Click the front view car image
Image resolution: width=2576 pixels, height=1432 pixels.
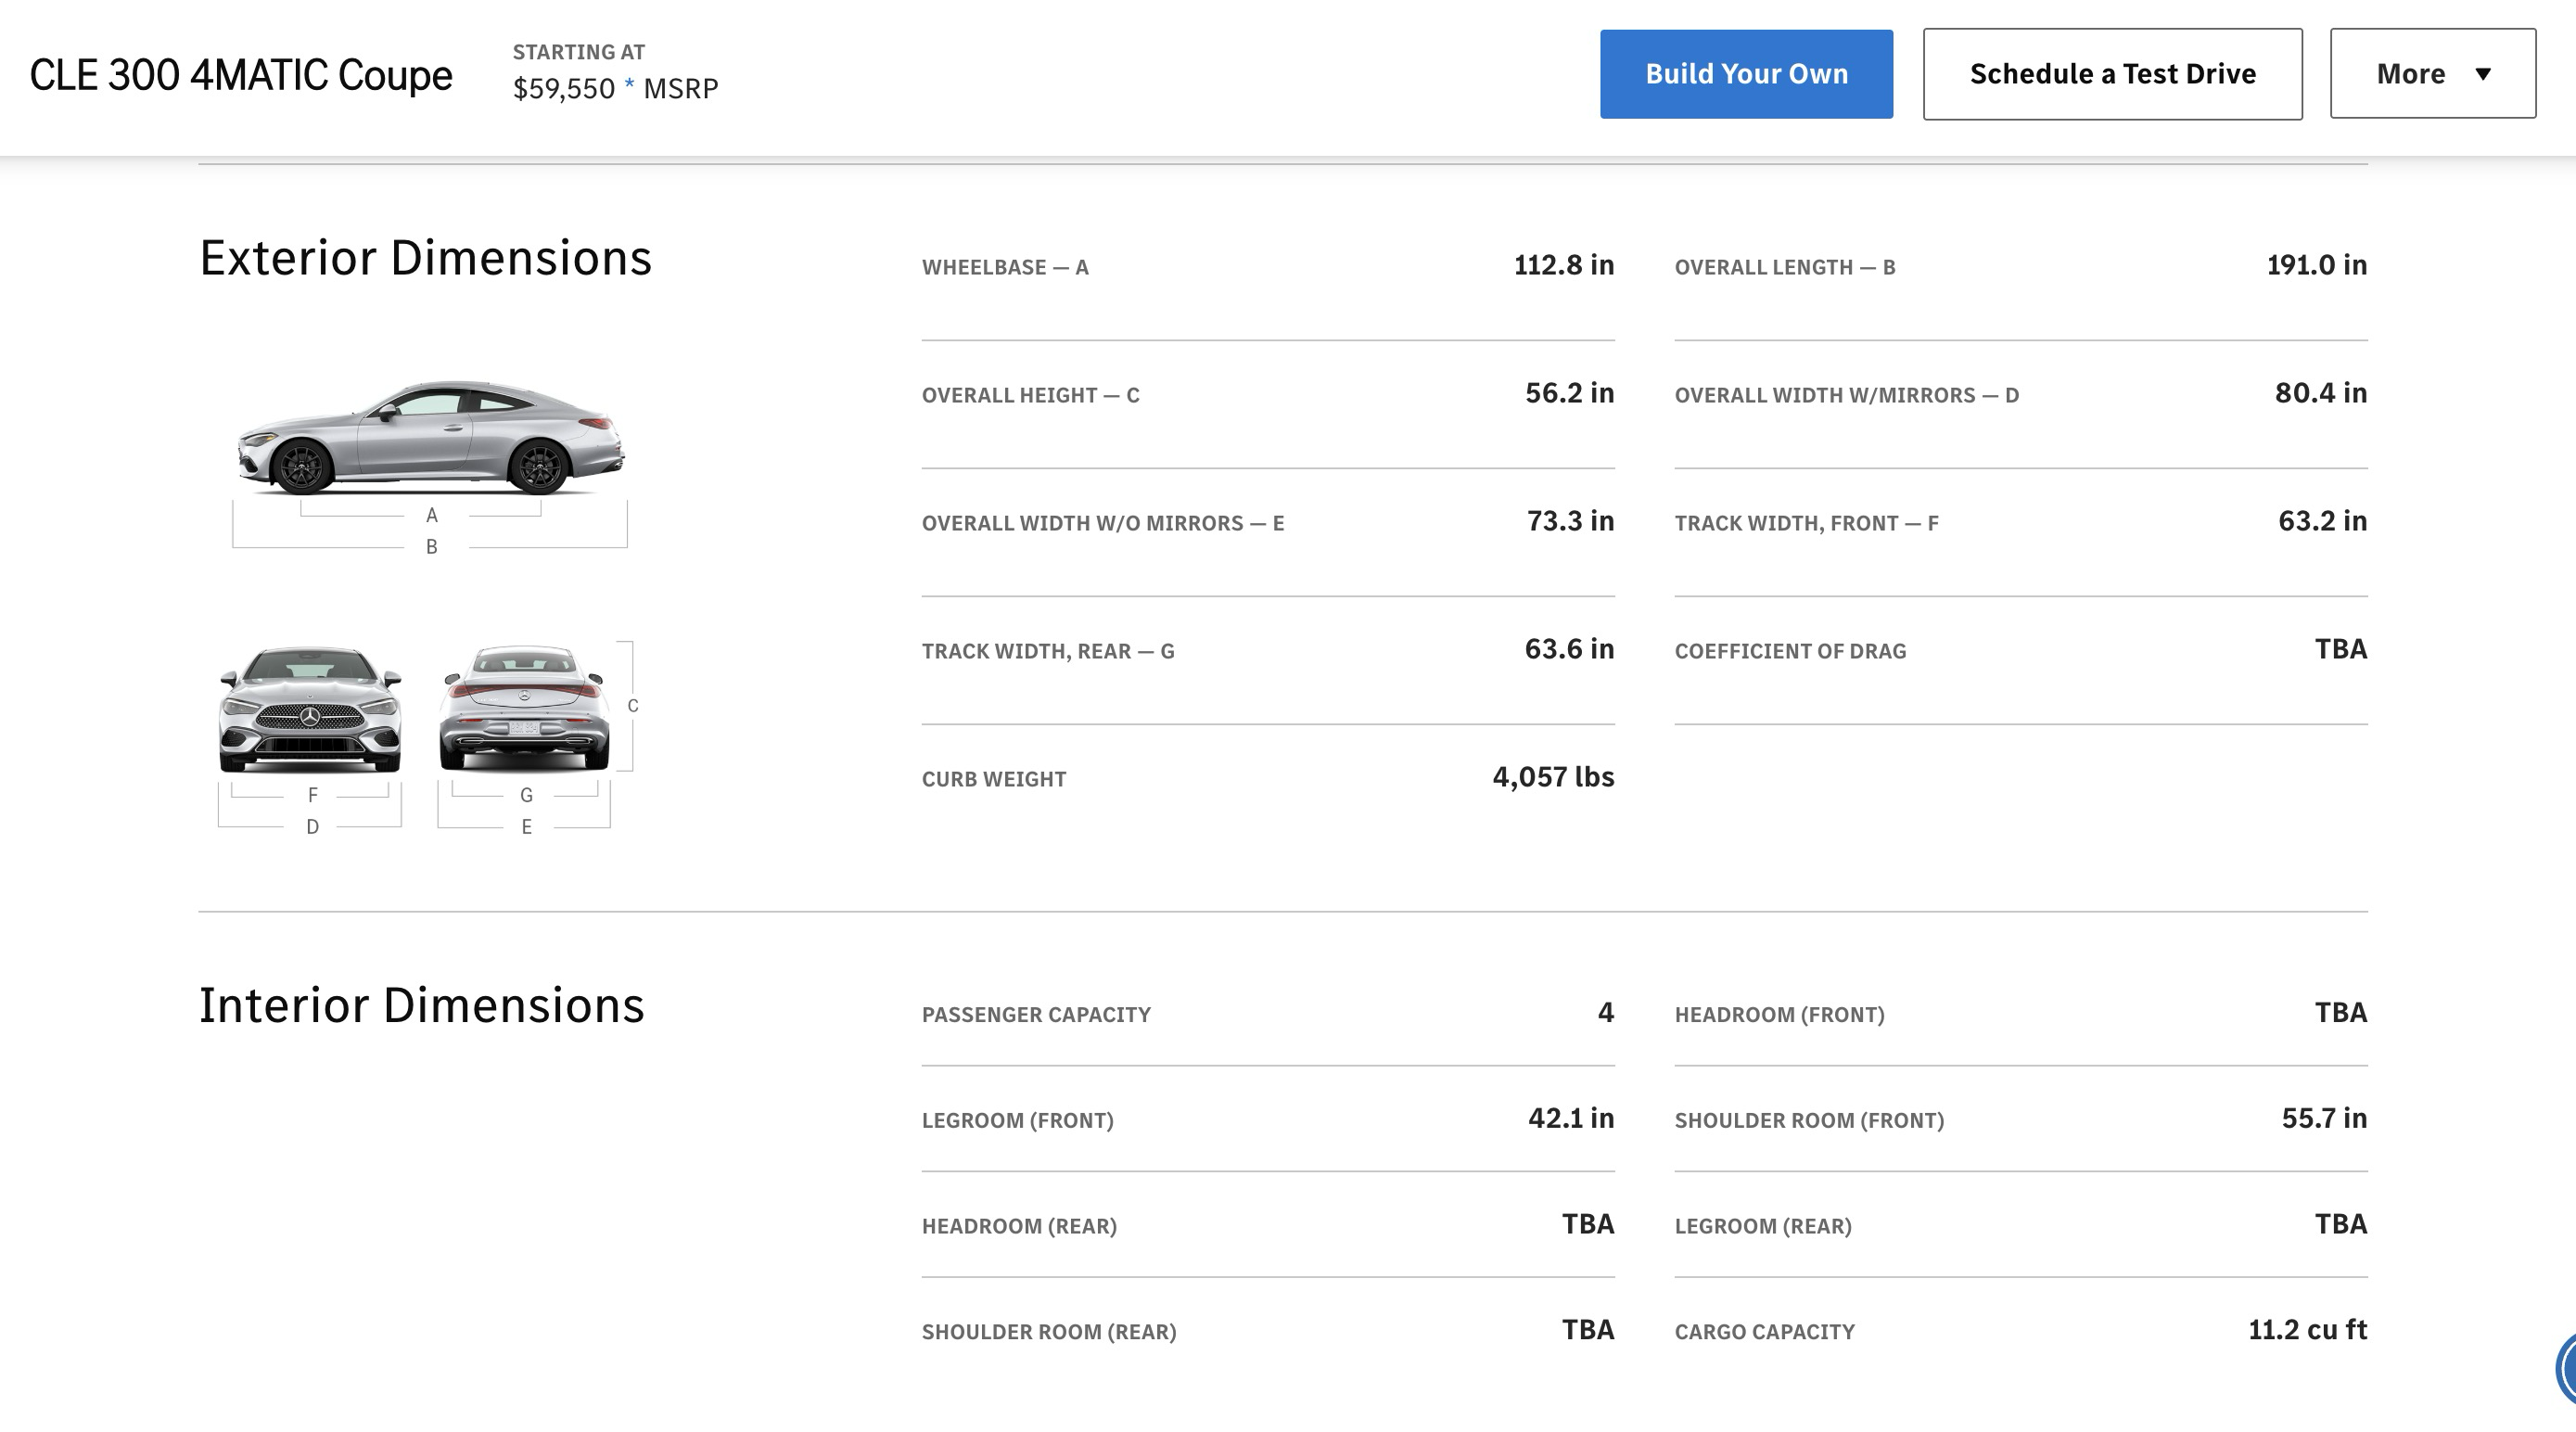tap(310, 709)
